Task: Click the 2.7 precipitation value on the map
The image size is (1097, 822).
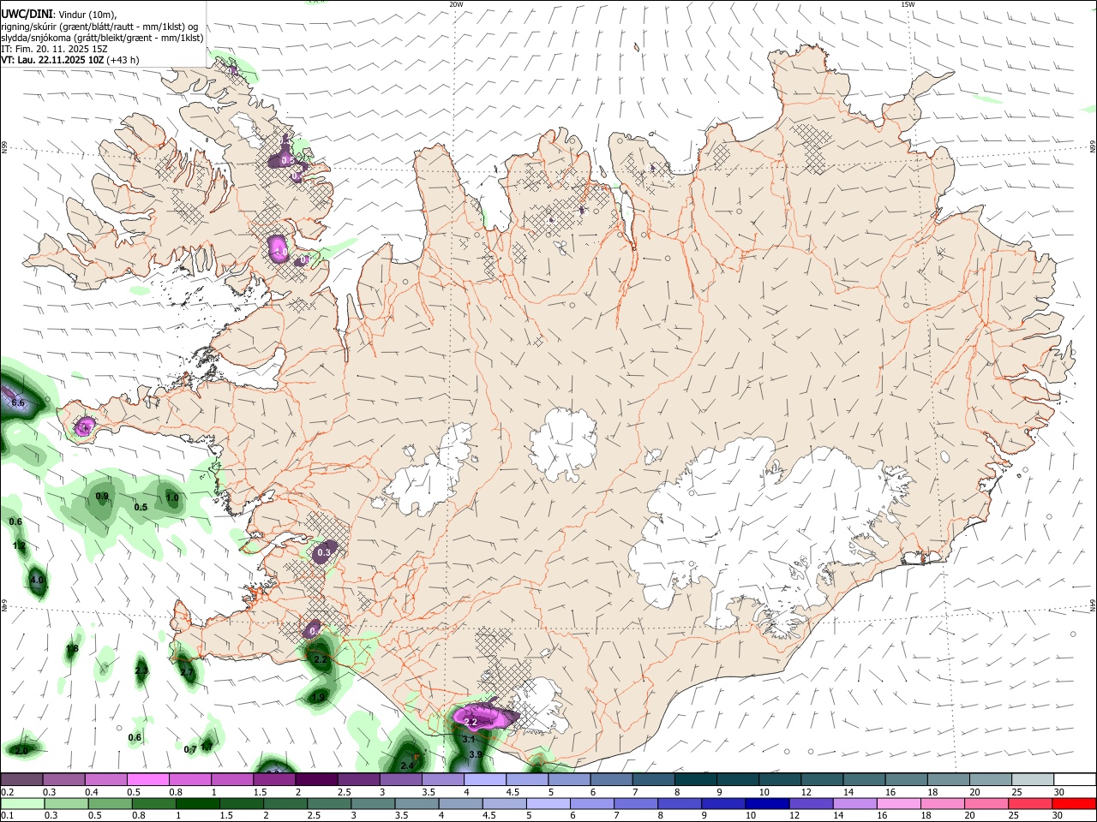Action: point(186,673)
